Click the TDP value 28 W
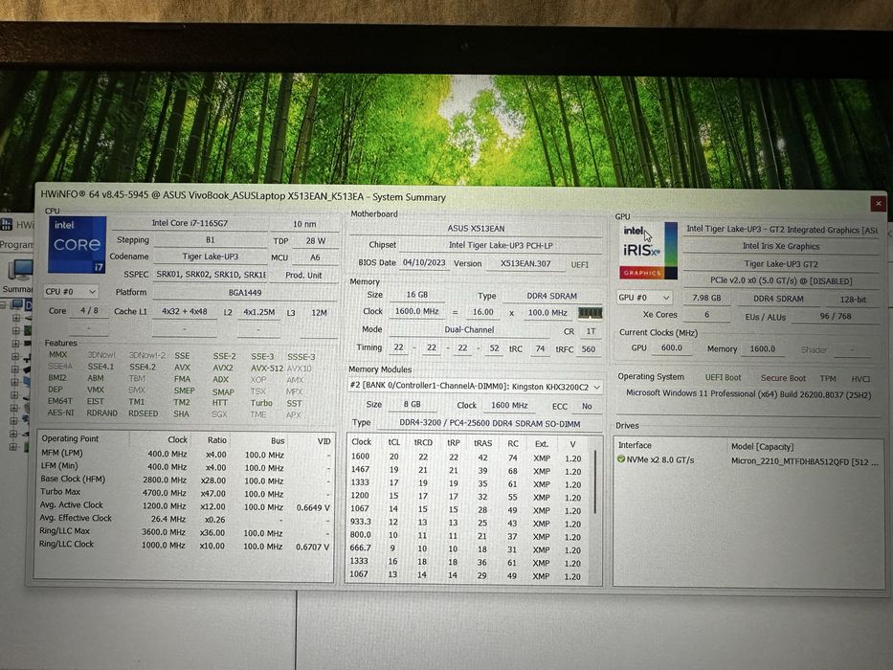This screenshot has width=893, height=670. point(316,241)
